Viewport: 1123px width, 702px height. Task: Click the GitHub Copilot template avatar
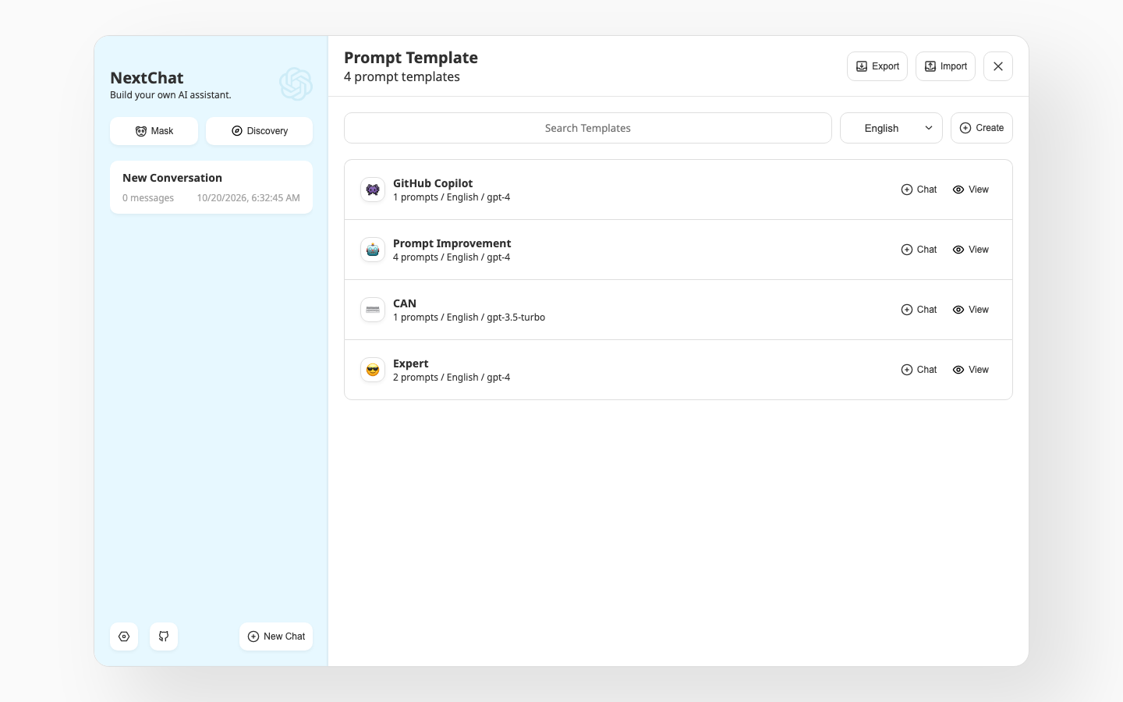click(373, 190)
